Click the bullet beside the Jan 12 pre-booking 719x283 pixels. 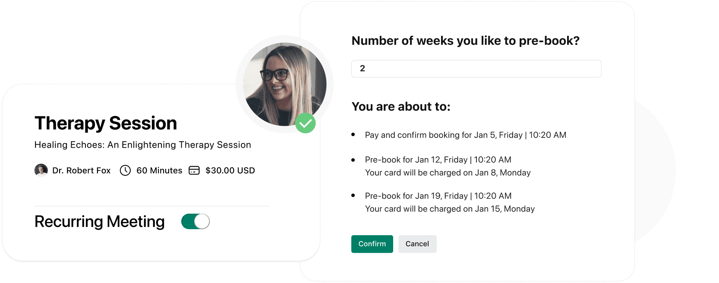tap(353, 159)
